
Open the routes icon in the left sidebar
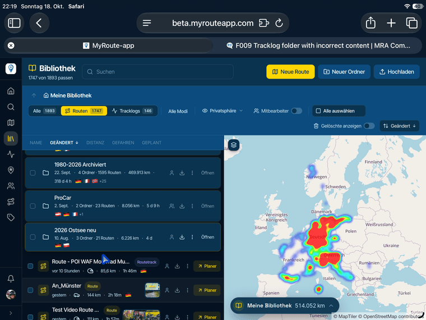click(x=11, y=202)
